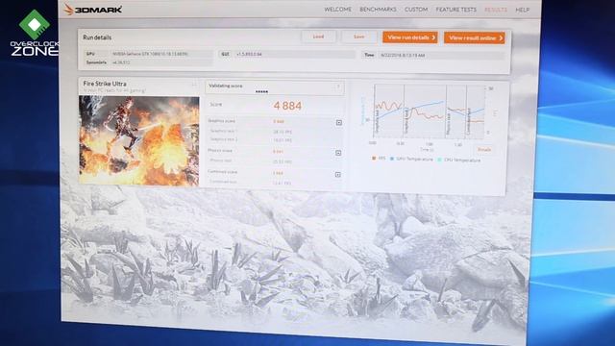Click the GUI version field

(x=295, y=54)
